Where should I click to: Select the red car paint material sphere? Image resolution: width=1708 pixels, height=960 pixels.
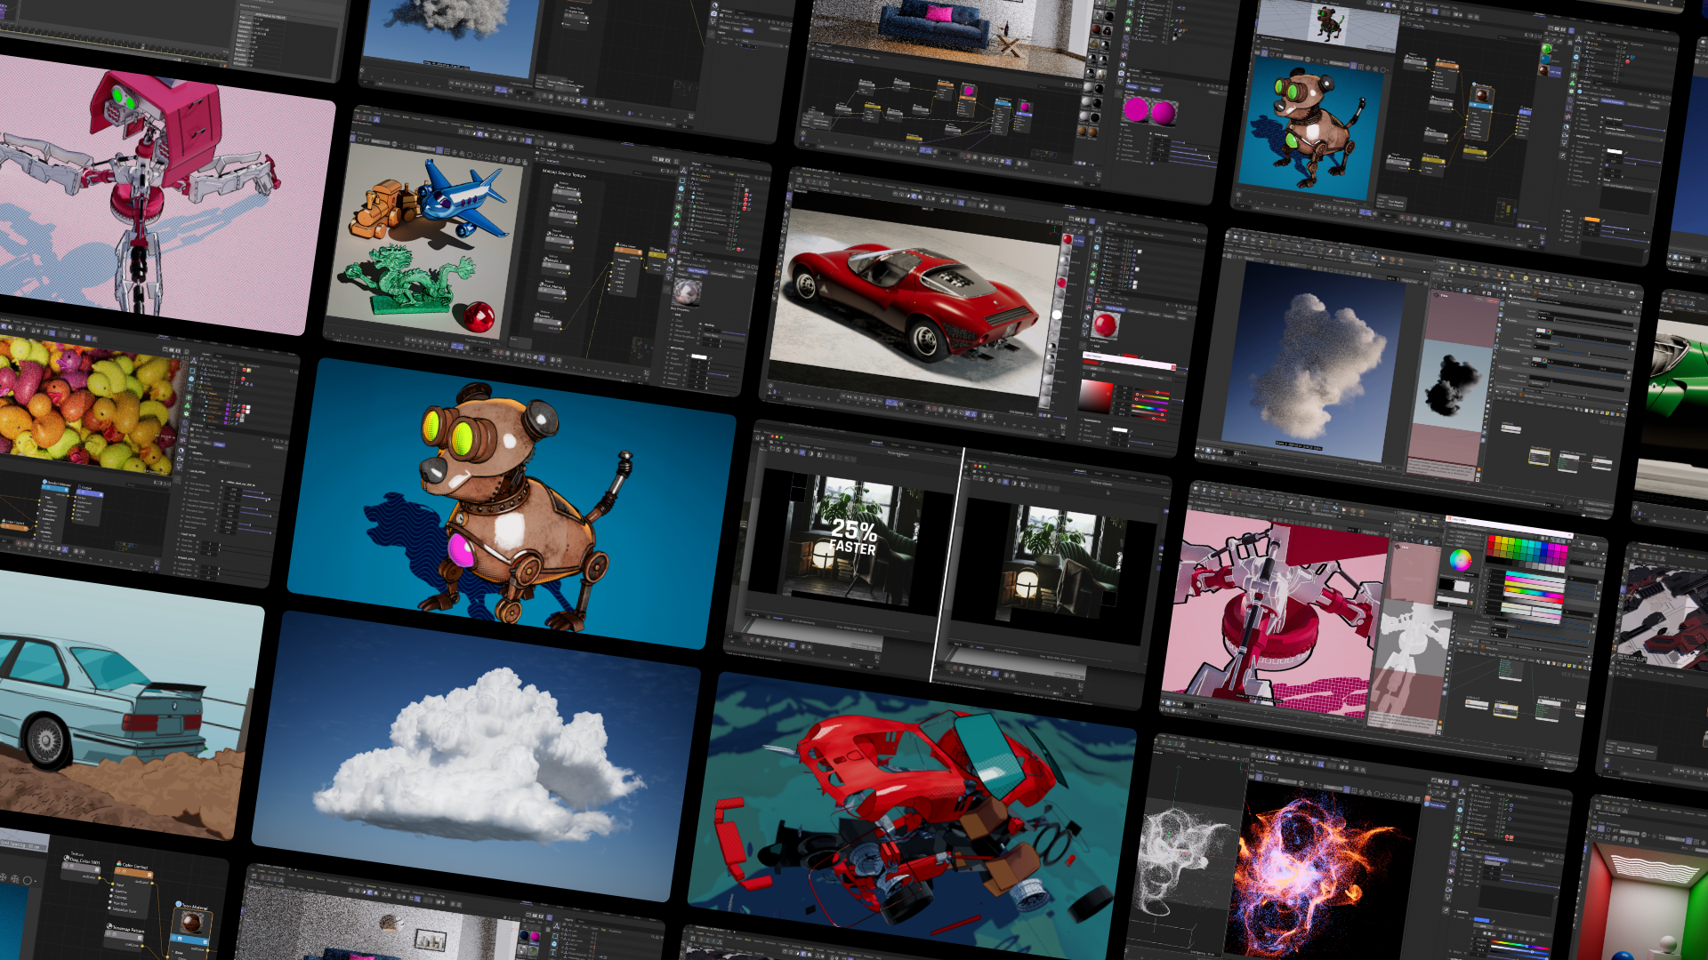(x=1067, y=239)
